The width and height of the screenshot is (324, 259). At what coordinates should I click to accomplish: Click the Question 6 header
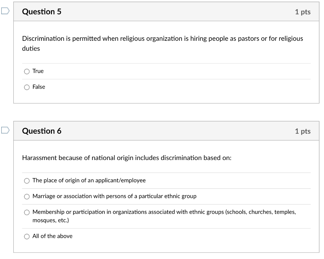(x=41, y=131)
